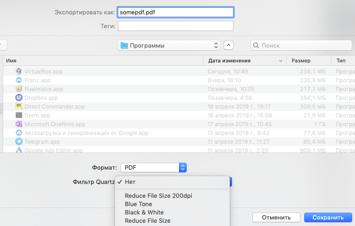Click the search magnifier icon
This screenshot has width=355, height=226.
[x=256, y=45]
